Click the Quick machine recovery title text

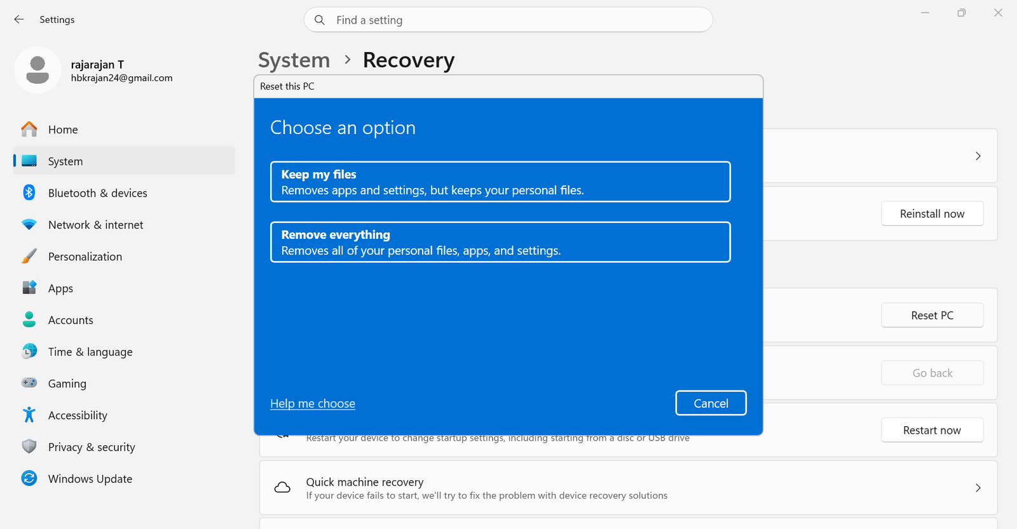coord(365,482)
